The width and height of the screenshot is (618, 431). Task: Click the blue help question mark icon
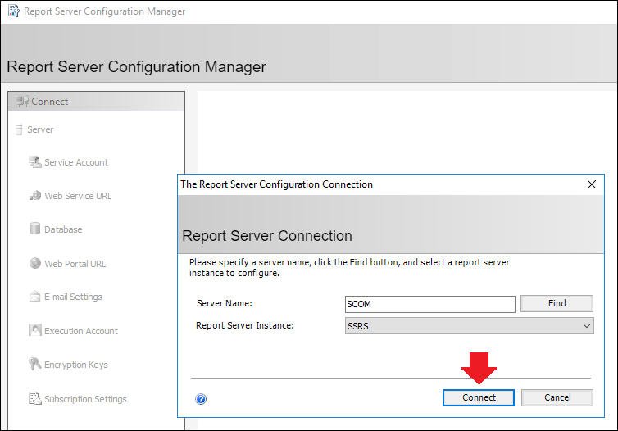(x=201, y=399)
